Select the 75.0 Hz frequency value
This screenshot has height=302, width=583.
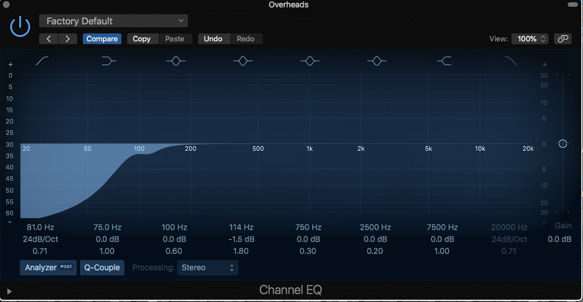pos(107,227)
